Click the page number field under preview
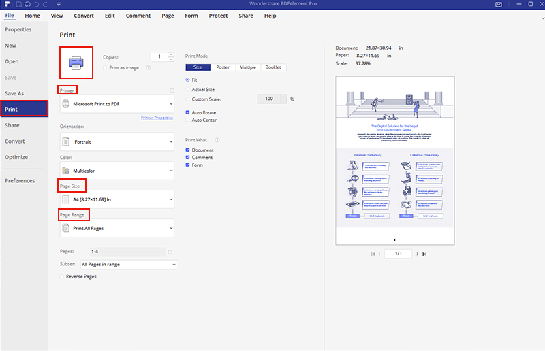 point(397,254)
